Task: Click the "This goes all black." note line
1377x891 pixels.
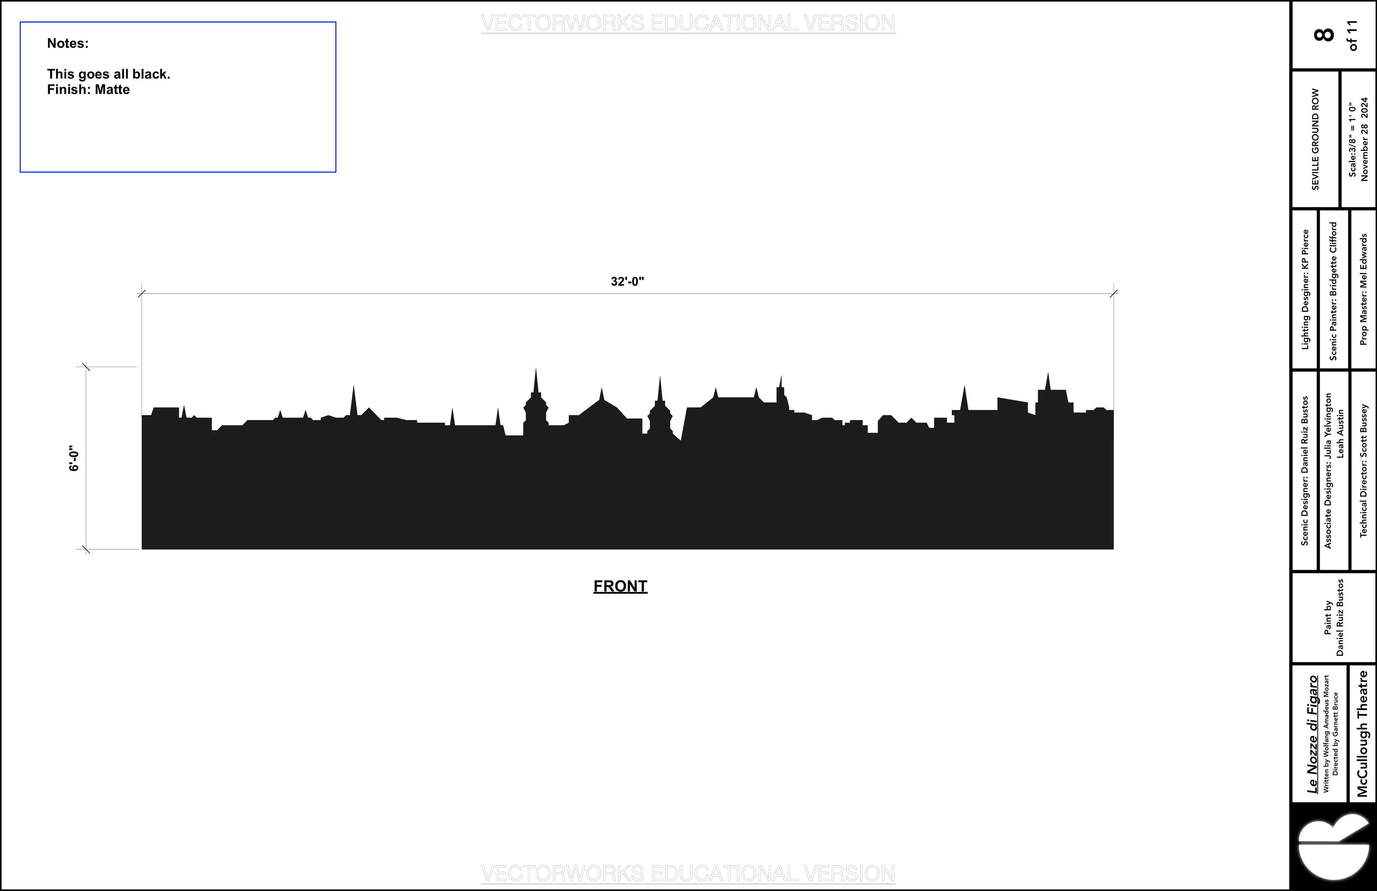Action: click(x=109, y=74)
